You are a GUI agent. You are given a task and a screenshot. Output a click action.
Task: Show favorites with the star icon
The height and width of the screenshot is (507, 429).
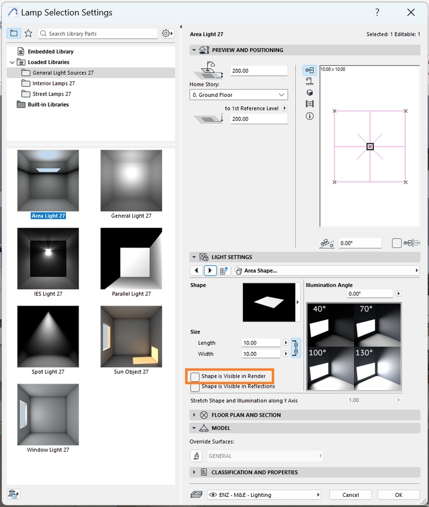28,33
